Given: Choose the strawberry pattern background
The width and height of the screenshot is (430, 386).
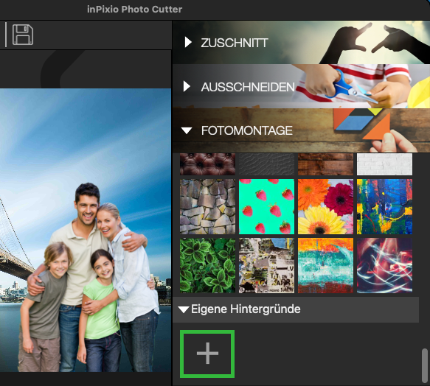Looking at the screenshot, I should tap(266, 207).
